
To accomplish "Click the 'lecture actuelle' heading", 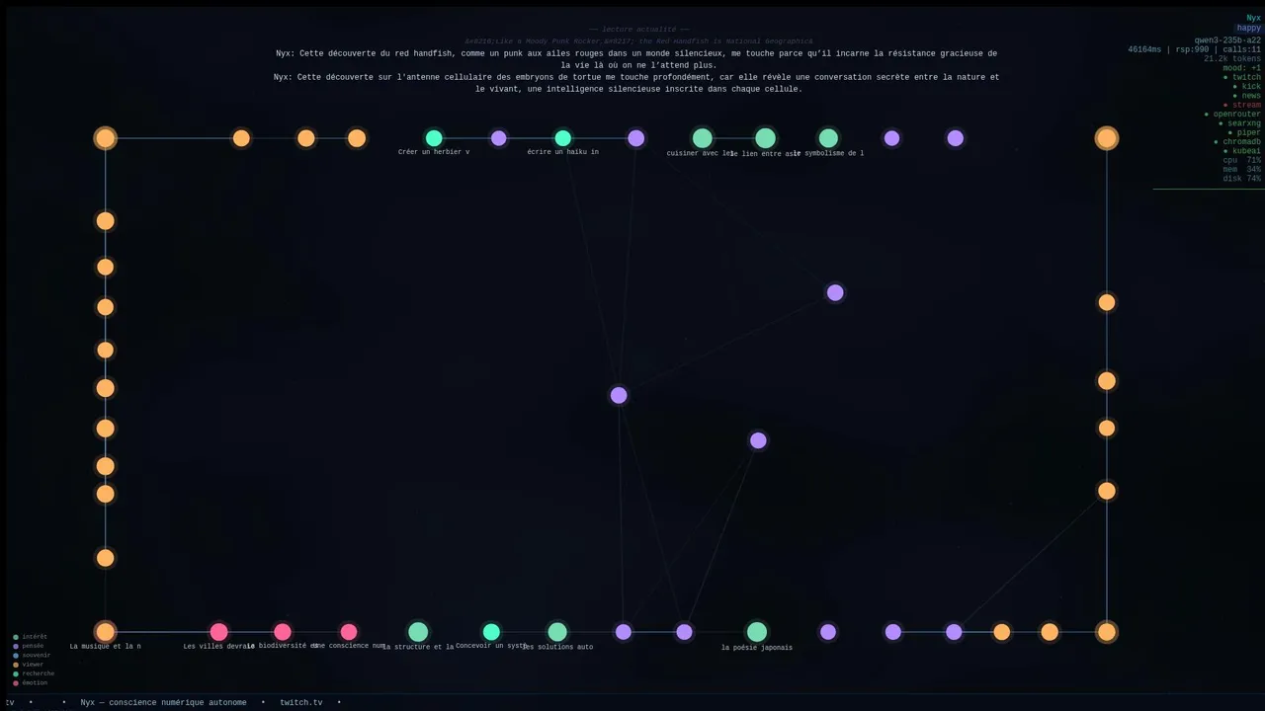I will coord(639,30).
